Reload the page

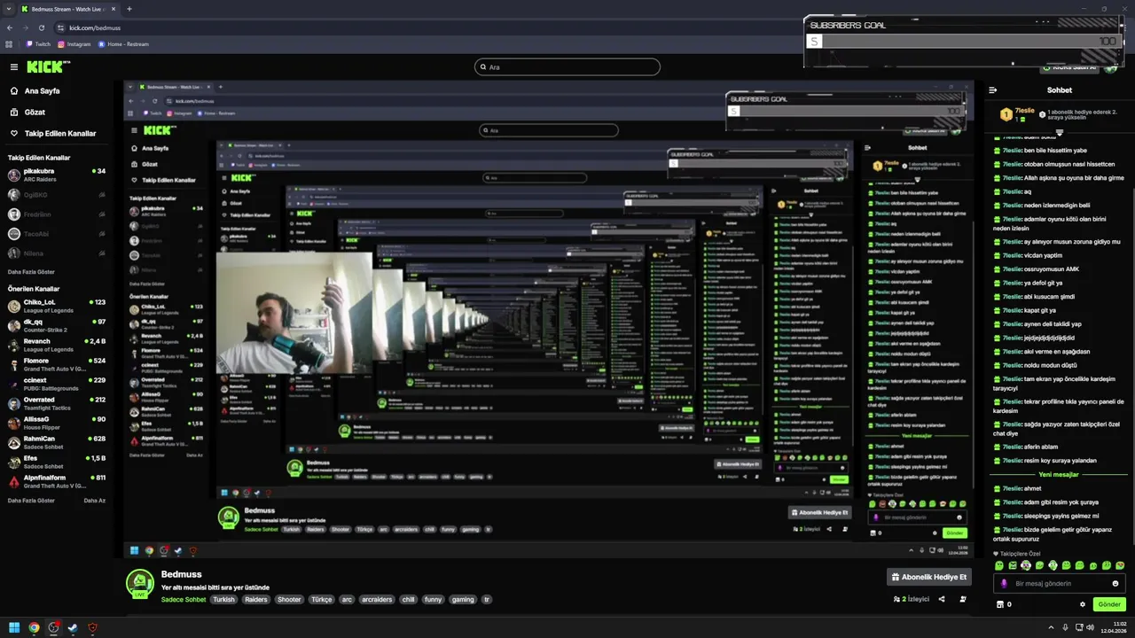click(x=42, y=27)
